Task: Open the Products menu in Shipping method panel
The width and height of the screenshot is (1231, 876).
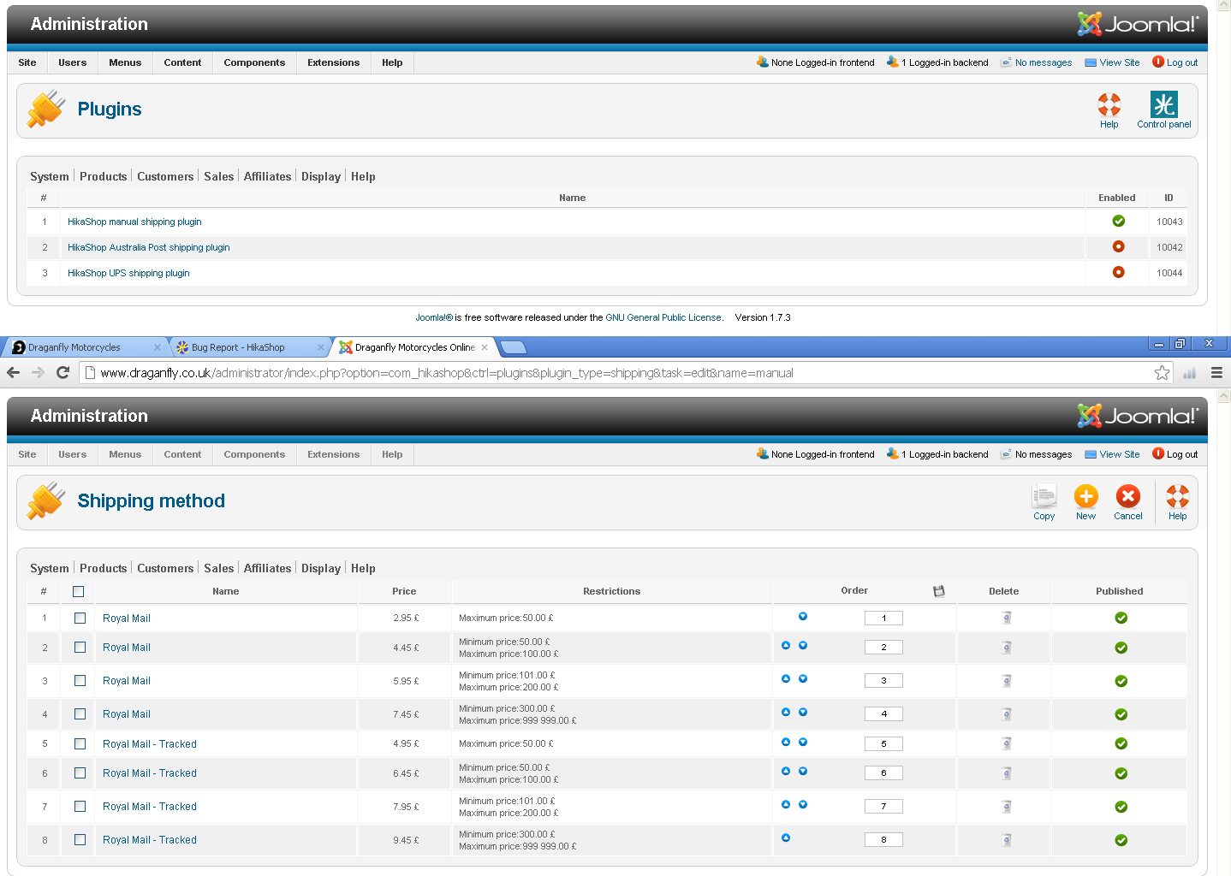Action: (103, 568)
